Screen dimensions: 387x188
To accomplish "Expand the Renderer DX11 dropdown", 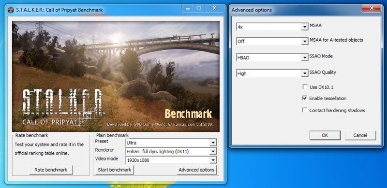I will 171,151.
